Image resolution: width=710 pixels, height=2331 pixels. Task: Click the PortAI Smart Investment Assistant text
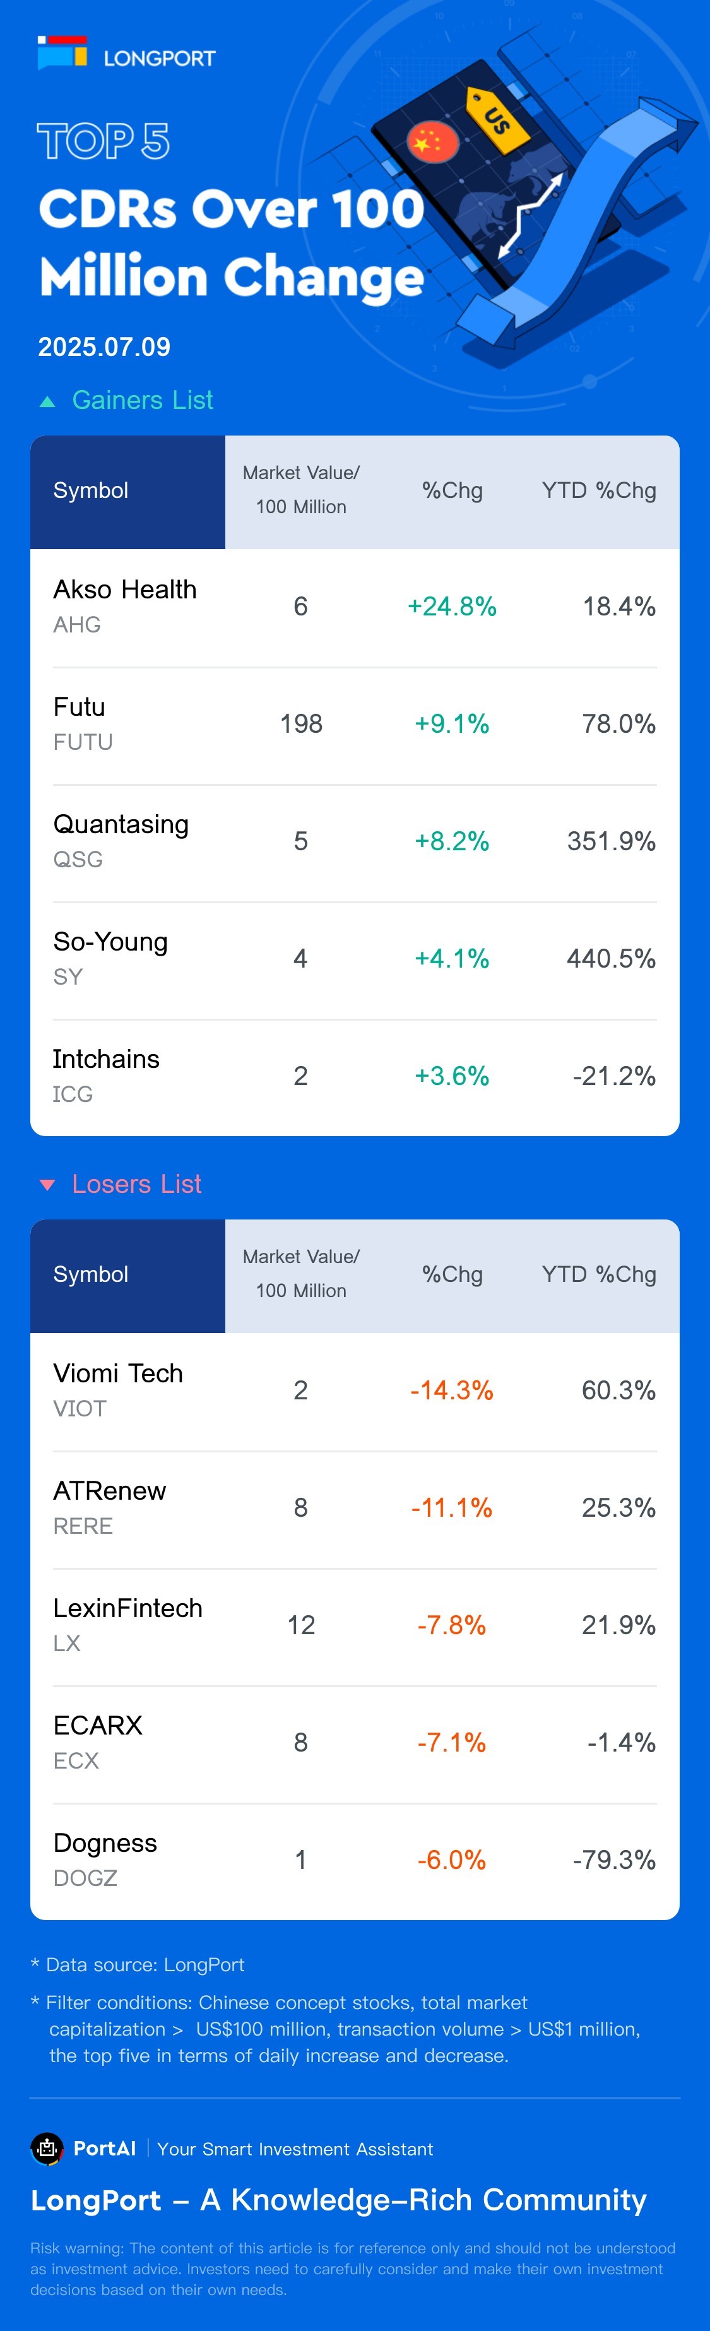[x=295, y=2149]
